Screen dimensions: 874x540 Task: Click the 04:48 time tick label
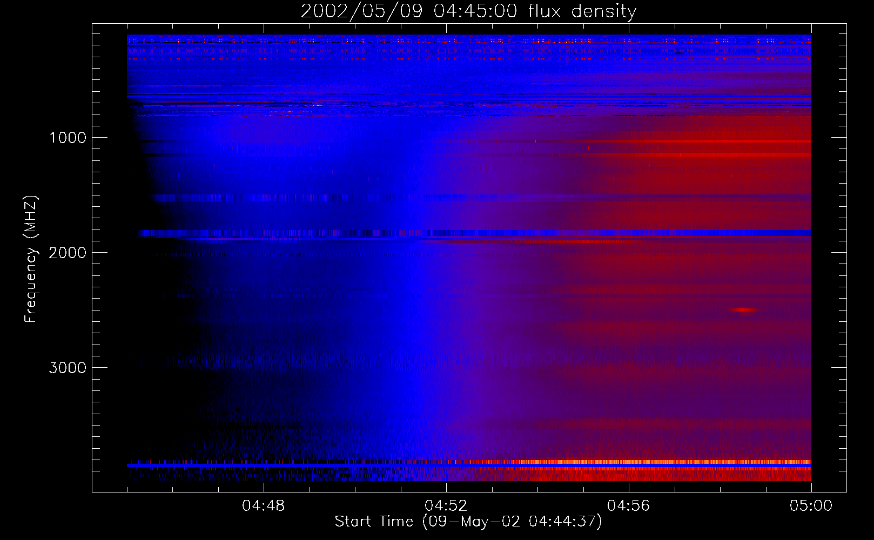(x=264, y=506)
